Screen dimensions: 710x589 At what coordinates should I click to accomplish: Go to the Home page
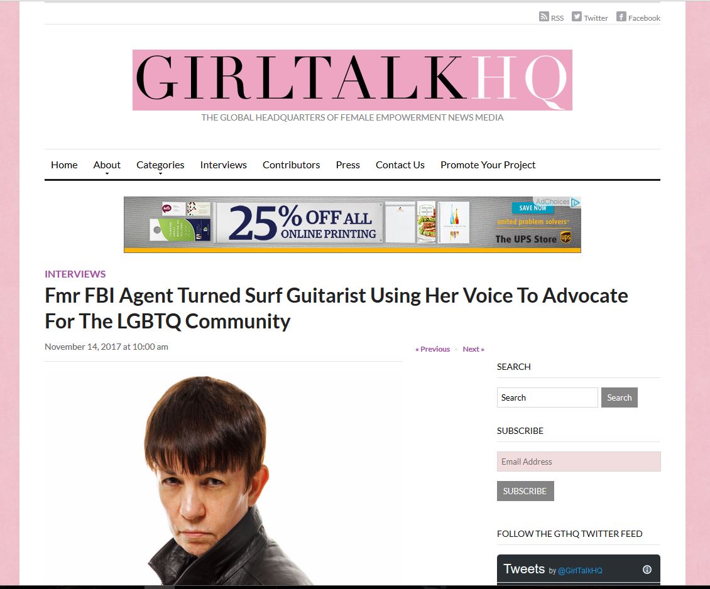[x=64, y=165]
